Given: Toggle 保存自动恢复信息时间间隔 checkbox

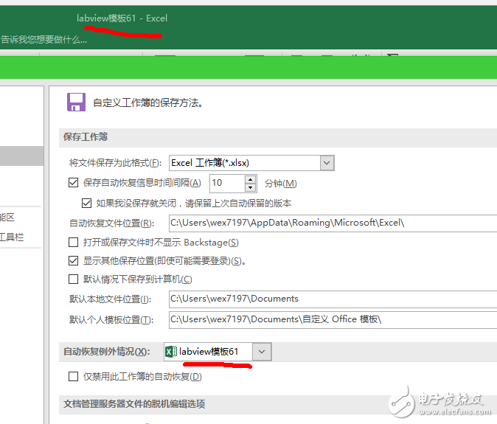Looking at the screenshot, I should [x=73, y=183].
